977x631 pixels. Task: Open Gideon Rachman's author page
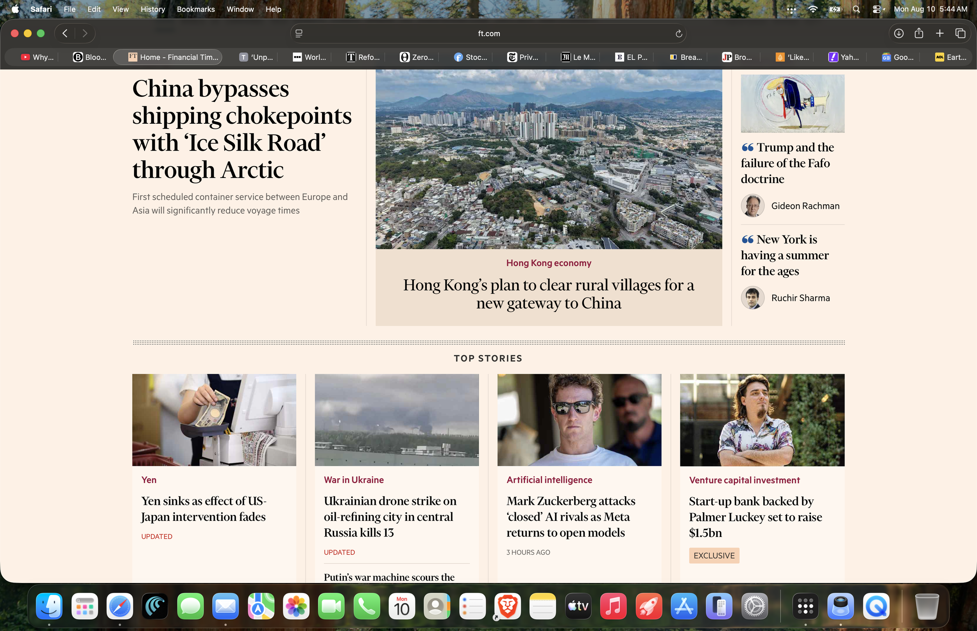pos(805,206)
